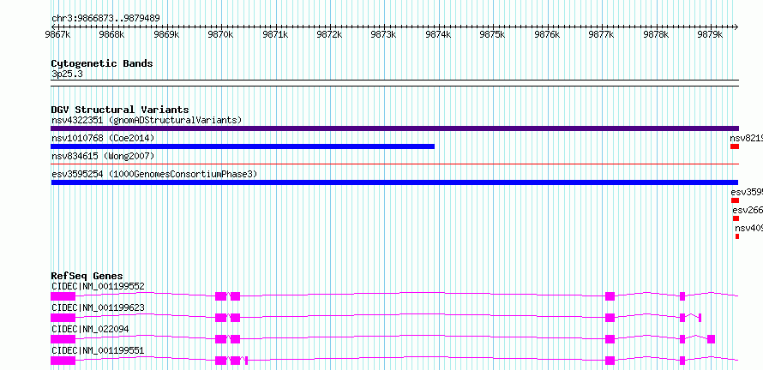The image size is (763, 370).
Task: Select the 9871k ruler label
Action: (275, 34)
